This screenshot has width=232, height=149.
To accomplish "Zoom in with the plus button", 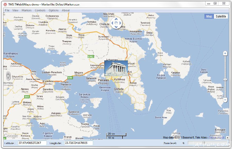I will 225,53.
